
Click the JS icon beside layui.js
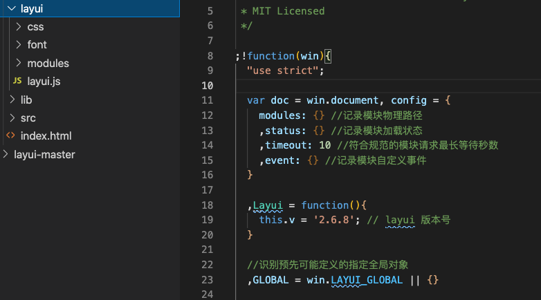click(17, 81)
